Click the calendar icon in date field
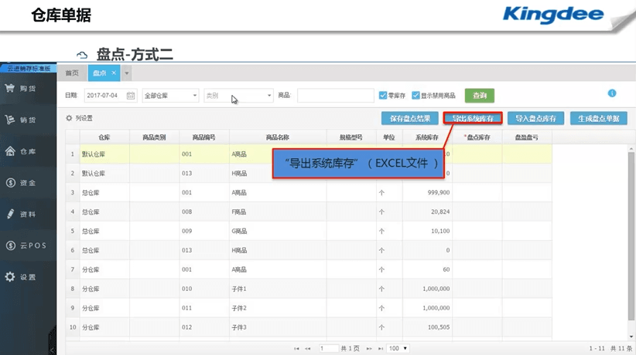The width and height of the screenshot is (636, 355). coord(131,96)
